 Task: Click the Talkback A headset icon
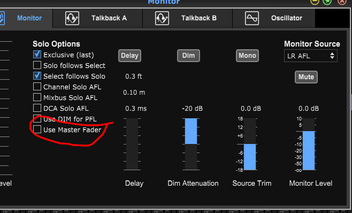click(72, 18)
